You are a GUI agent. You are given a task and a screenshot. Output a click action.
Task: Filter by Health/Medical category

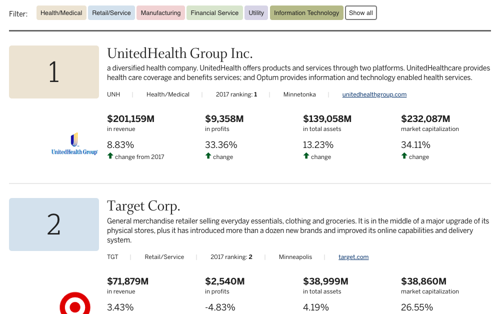pyautogui.click(x=61, y=13)
